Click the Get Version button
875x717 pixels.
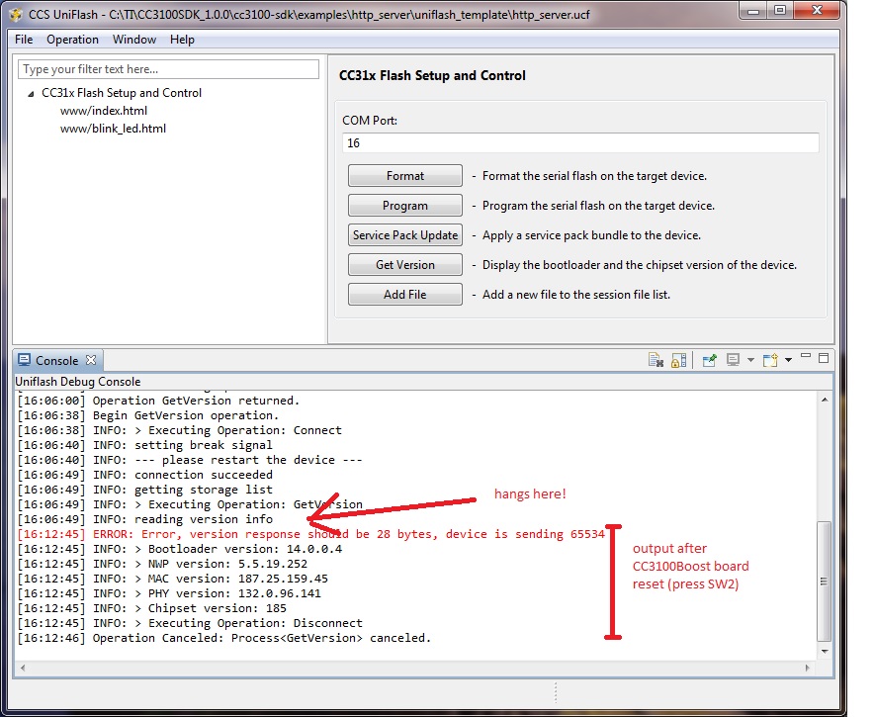(x=405, y=264)
